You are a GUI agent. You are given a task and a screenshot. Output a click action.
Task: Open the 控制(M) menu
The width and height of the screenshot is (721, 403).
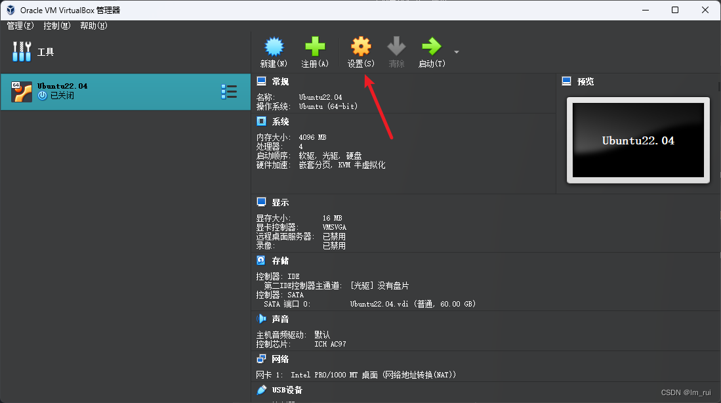[57, 26]
